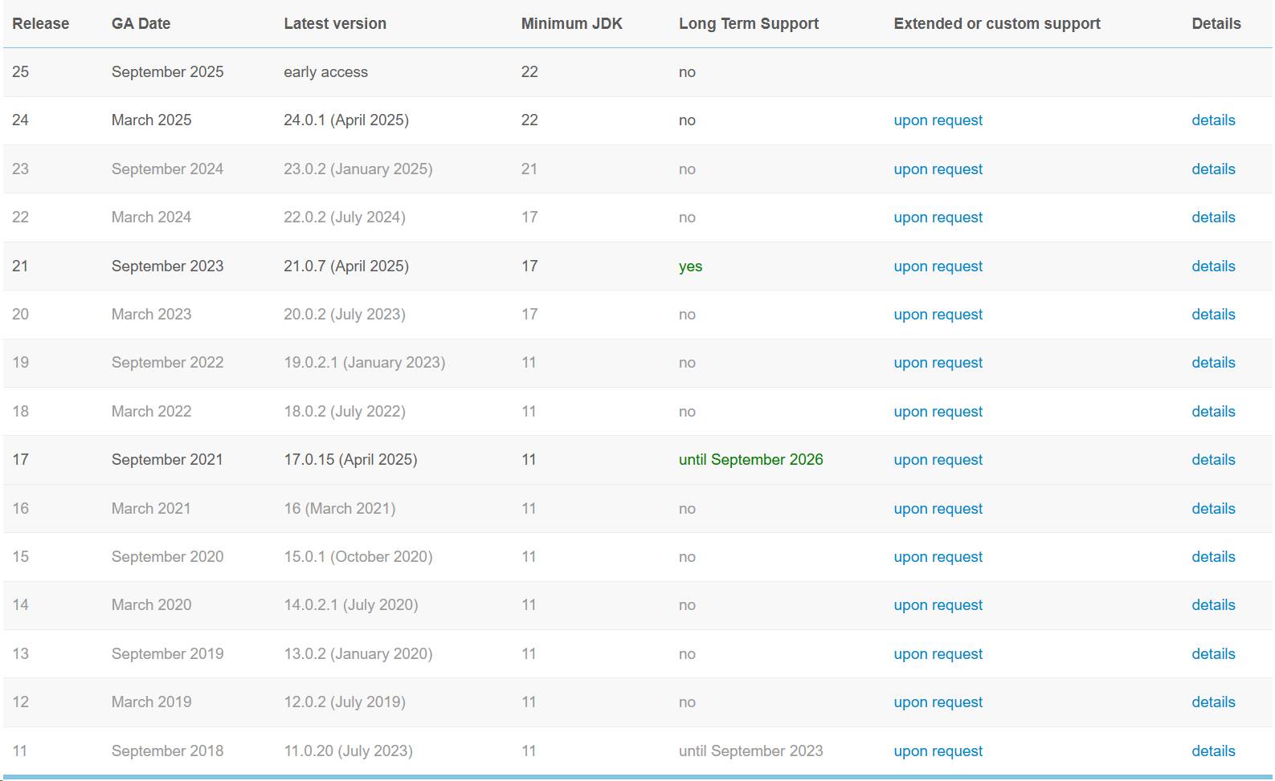Click upon request for release 21
Screen dimensions: 1275x781
(938, 266)
